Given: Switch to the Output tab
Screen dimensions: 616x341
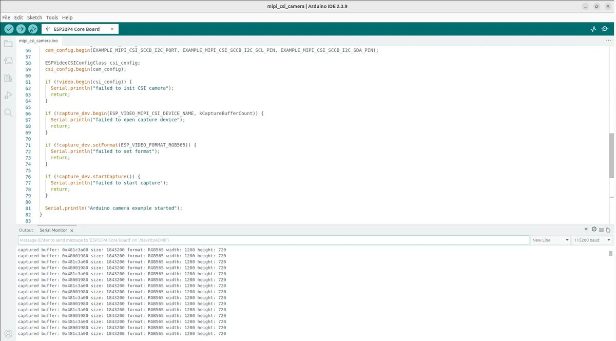Looking at the screenshot, I should (x=26, y=231).
